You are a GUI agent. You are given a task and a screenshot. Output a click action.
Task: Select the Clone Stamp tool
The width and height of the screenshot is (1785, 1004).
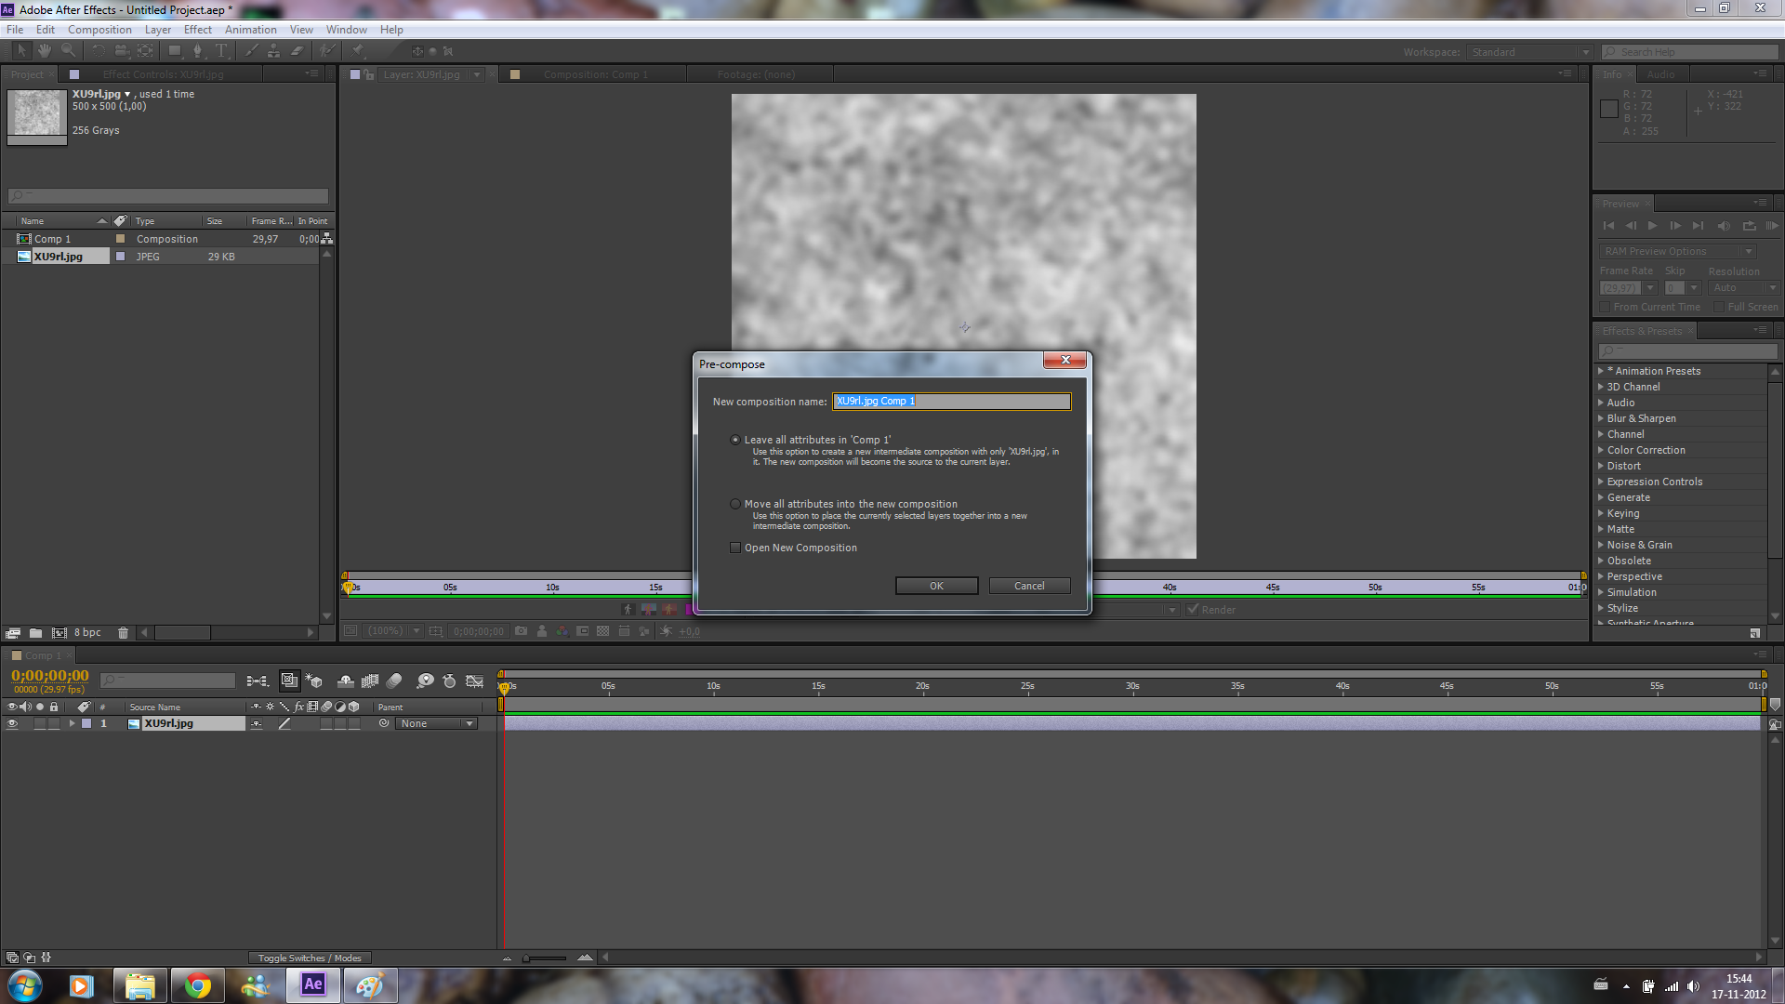pos(274,51)
